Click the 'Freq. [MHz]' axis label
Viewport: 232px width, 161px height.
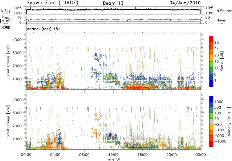5,19
